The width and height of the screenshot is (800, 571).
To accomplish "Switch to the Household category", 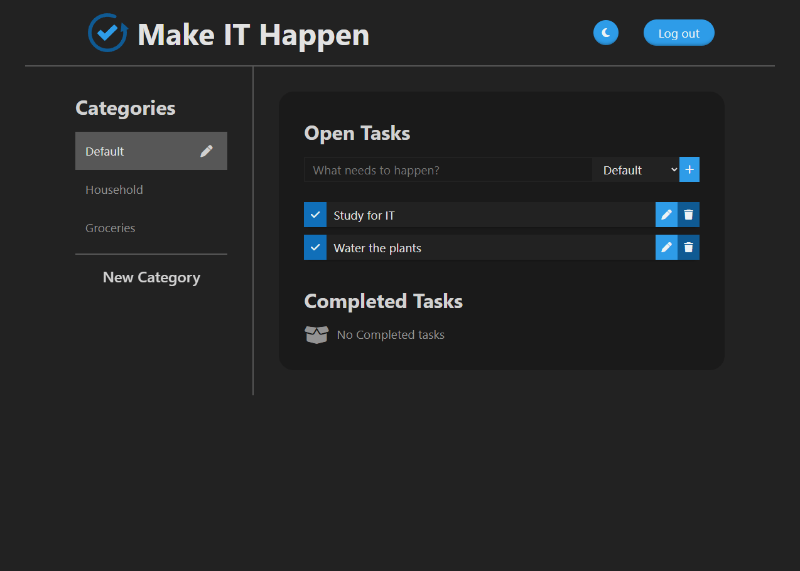I will (114, 189).
